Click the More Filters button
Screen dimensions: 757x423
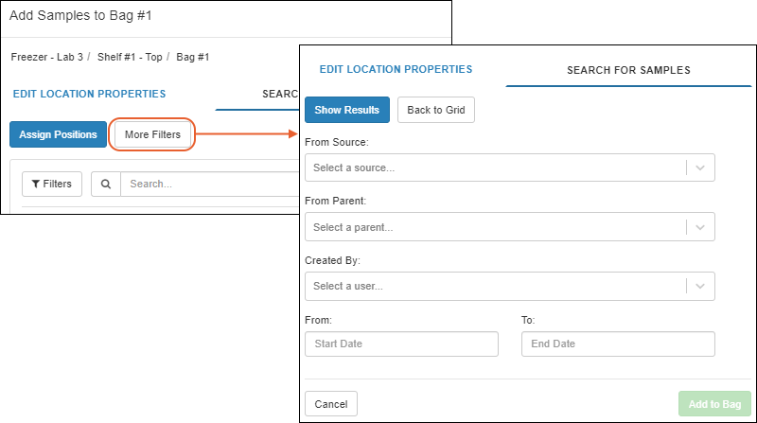click(152, 134)
